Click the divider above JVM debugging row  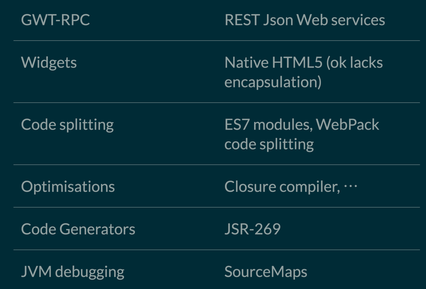[x=213, y=250]
